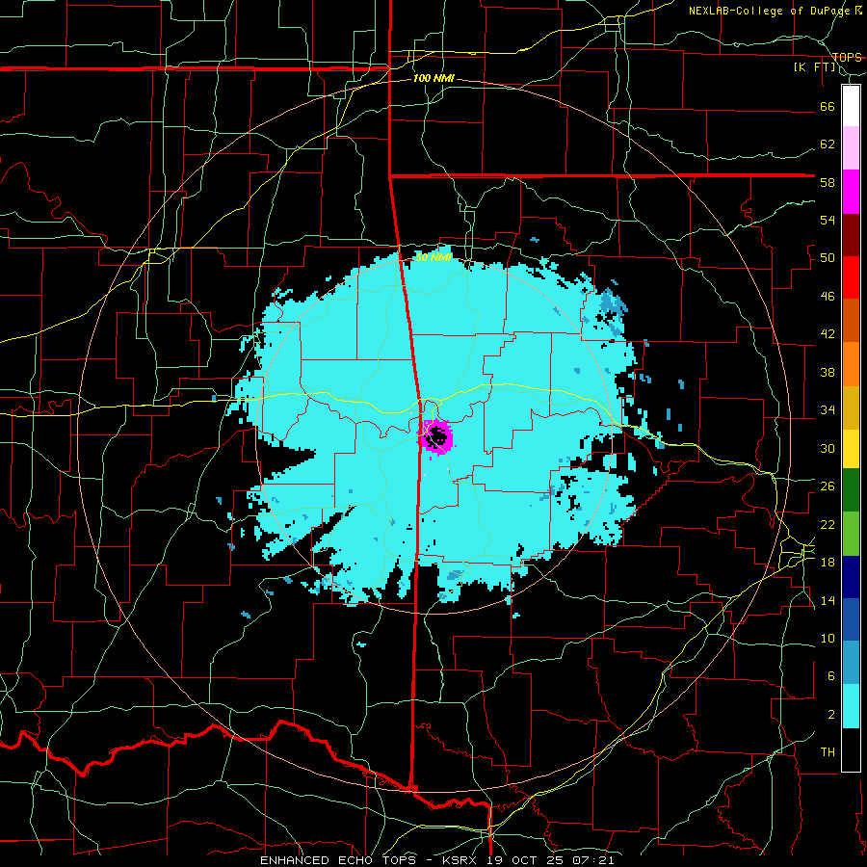This screenshot has width=867, height=867.
Task: Click the '50 NMI' range ring label
Action: coord(433,257)
